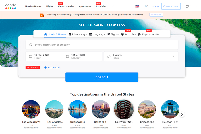Click the COVID-19 travel bag icon
The height and width of the screenshot is (134, 201).
[x=42, y=15]
